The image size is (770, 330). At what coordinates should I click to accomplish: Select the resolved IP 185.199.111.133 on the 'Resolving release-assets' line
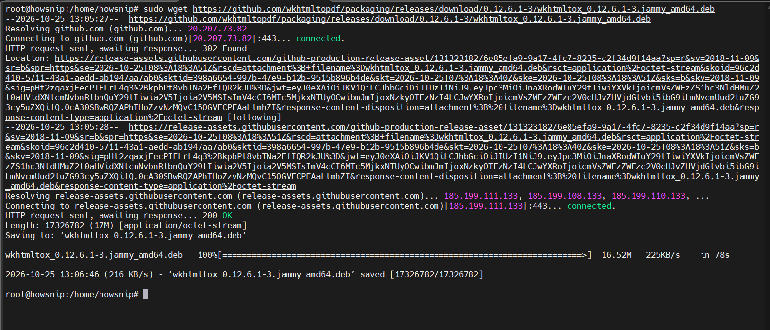pyautogui.click(x=481, y=196)
